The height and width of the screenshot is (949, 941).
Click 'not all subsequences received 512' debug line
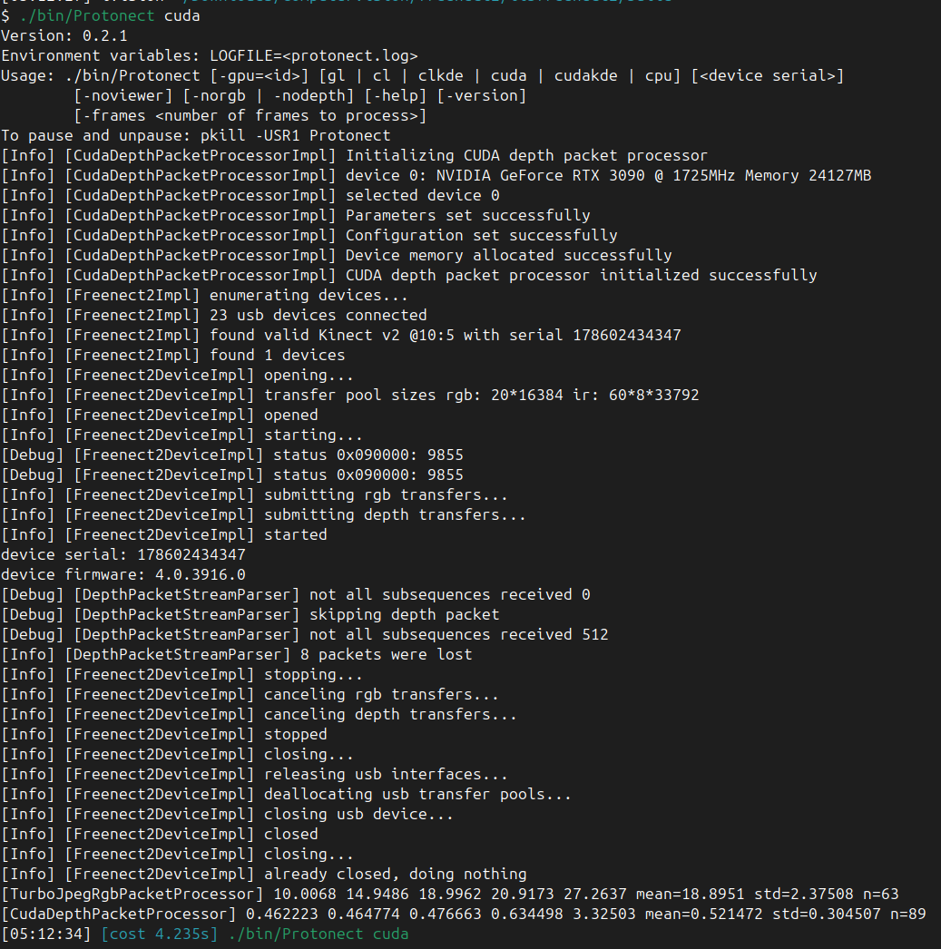pos(304,635)
